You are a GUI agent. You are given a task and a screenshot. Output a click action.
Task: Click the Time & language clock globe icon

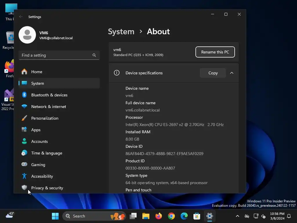click(24, 153)
